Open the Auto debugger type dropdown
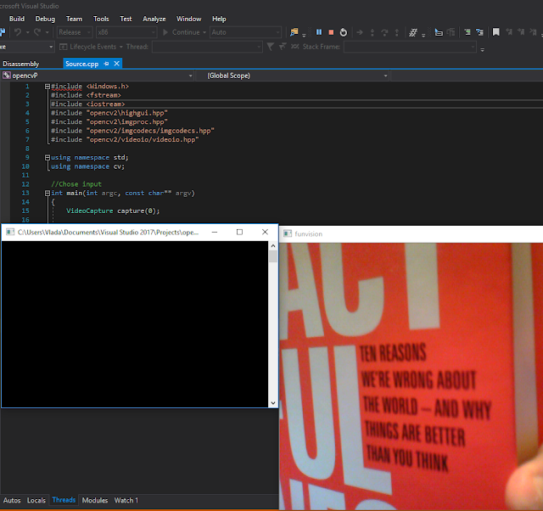 coord(245,32)
